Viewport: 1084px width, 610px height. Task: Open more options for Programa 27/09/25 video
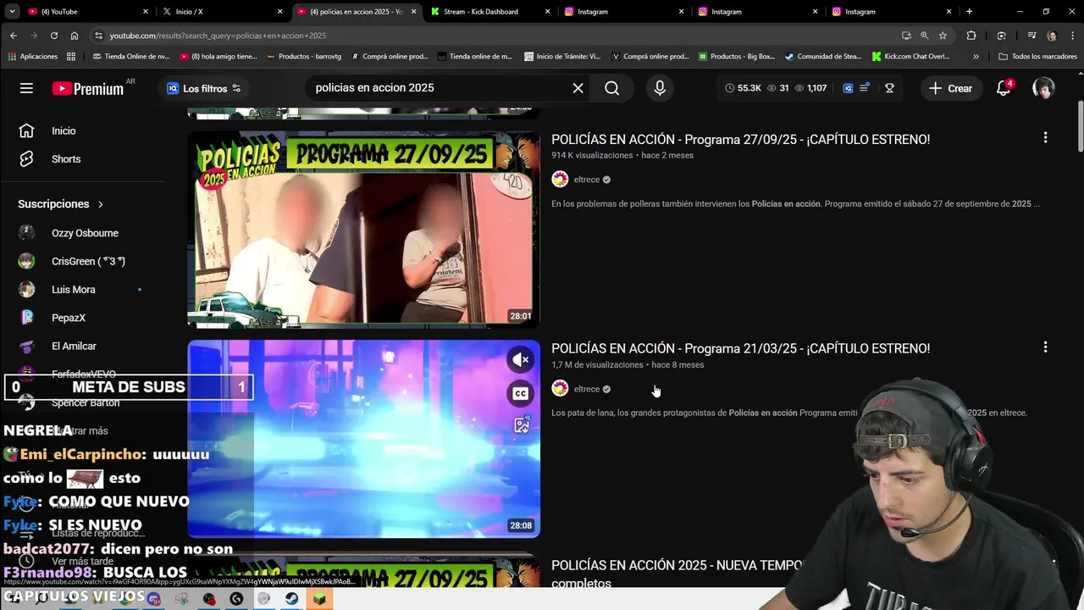point(1045,137)
